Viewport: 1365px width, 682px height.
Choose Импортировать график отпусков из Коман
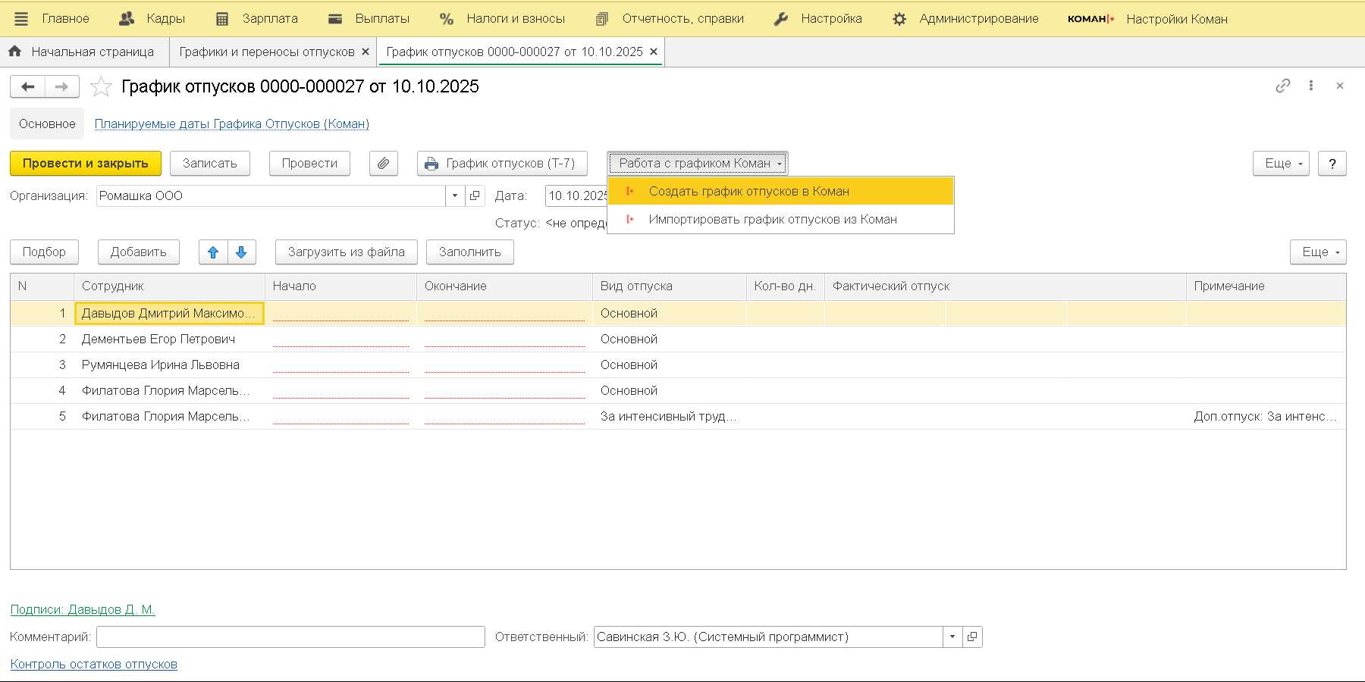click(x=772, y=219)
